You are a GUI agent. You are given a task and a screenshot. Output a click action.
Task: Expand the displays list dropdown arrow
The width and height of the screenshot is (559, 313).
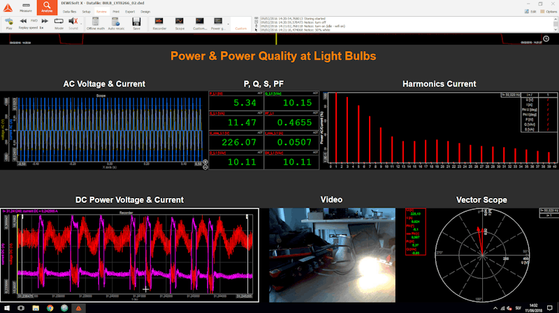pyautogui.click(x=228, y=24)
